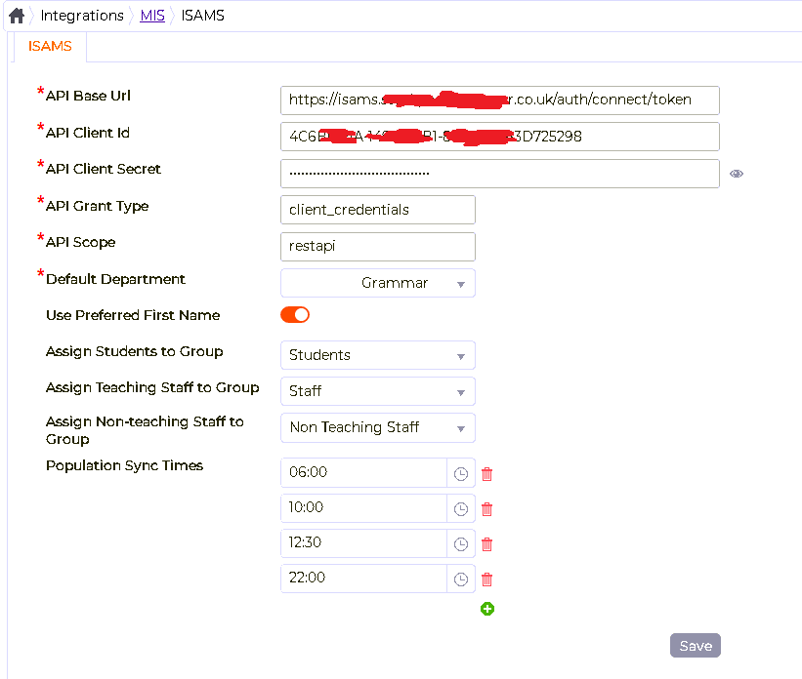Delete the 10:00 sync time
Viewport: 802px width, 679px height.
(486, 509)
